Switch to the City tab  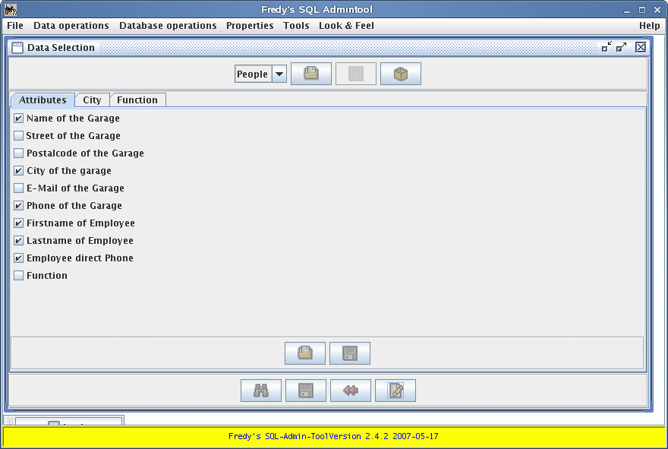(92, 100)
